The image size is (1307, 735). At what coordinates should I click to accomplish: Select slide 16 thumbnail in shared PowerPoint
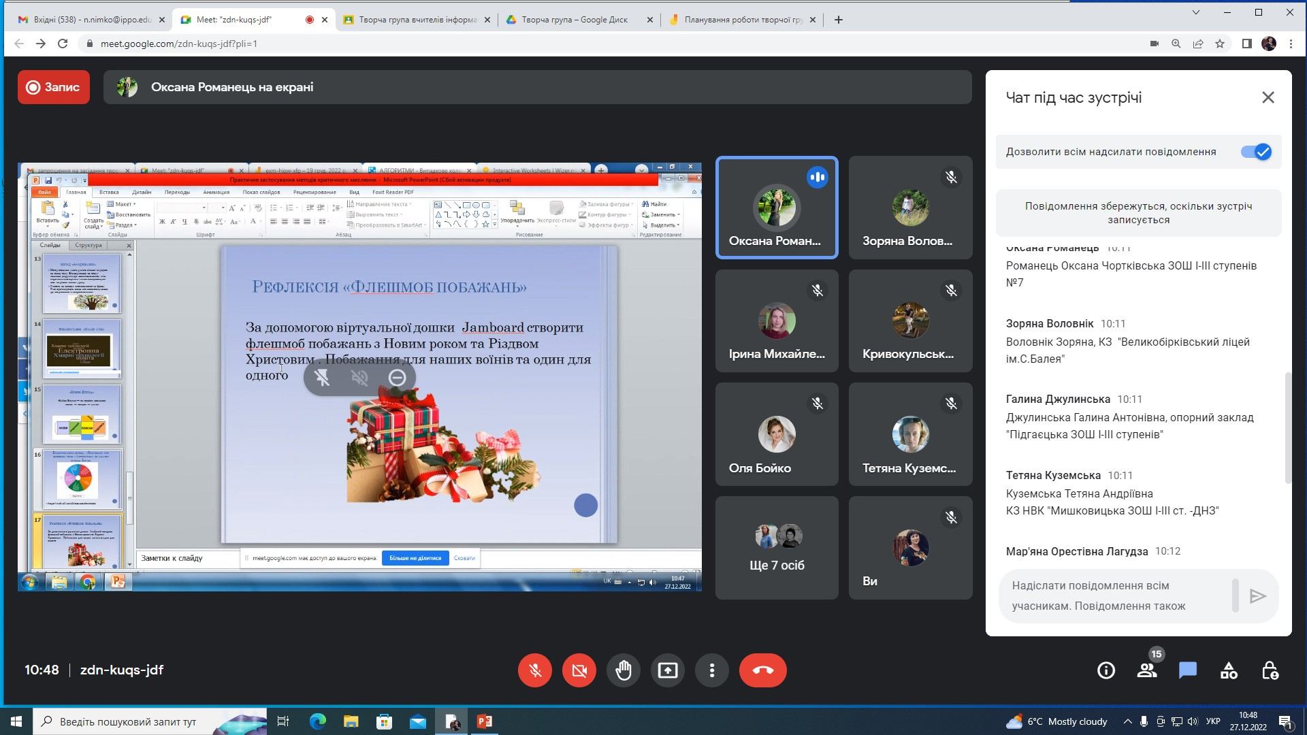coord(82,479)
